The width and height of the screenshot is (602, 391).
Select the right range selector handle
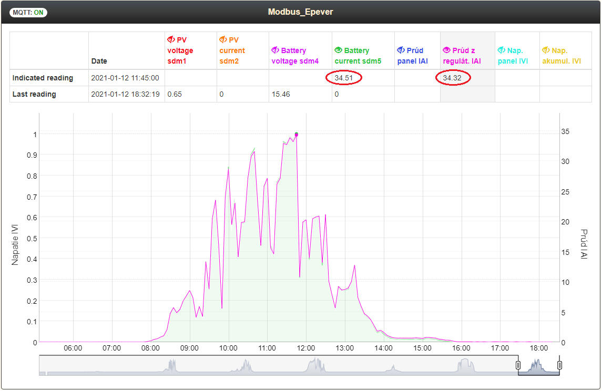click(559, 365)
